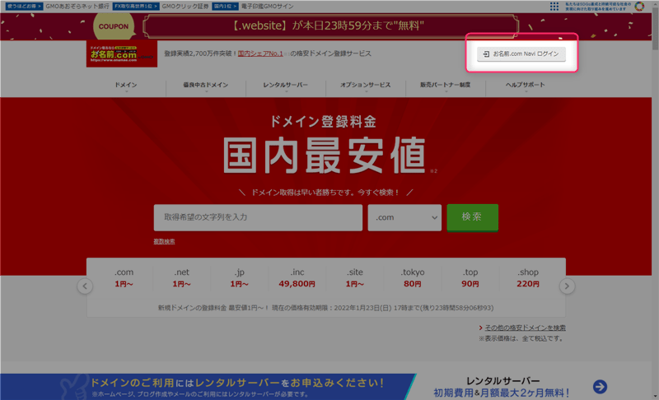
Task: Select the .inc 49,800円 price item
Action: 297,278
